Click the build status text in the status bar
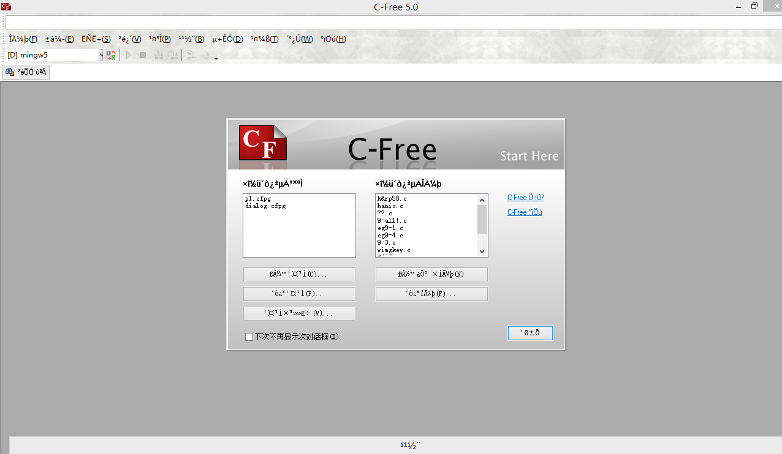 [x=410, y=445]
